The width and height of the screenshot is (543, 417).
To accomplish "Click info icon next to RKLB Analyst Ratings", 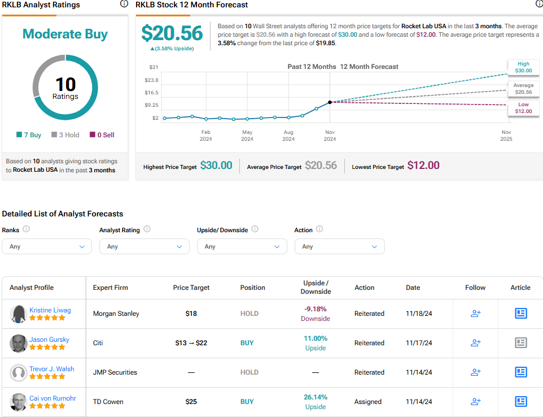I will coord(124,4).
